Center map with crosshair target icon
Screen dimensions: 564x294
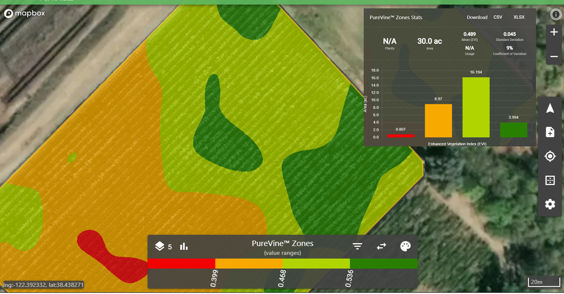click(x=550, y=156)
